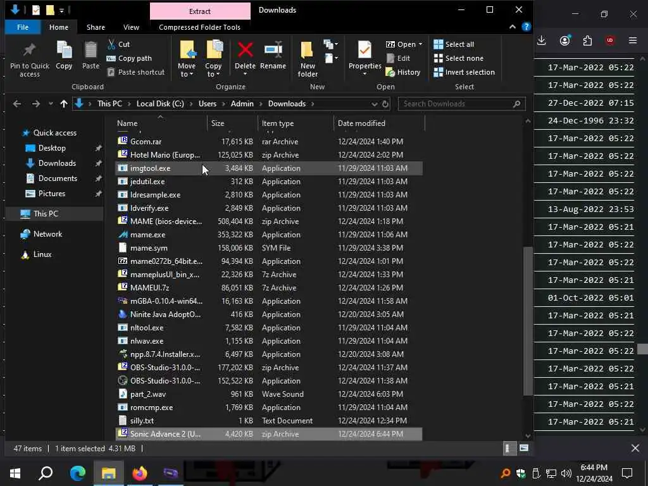The width and height of the screenshot is (648, 486).
Task: Click the Rename icon
Action: tap(273, 51)
